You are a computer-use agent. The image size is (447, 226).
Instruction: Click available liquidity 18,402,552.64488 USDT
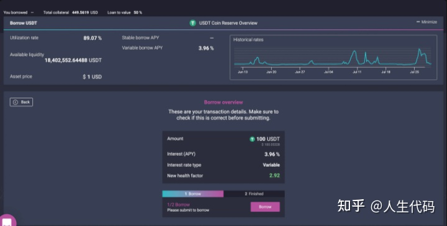tap(73, 60)
